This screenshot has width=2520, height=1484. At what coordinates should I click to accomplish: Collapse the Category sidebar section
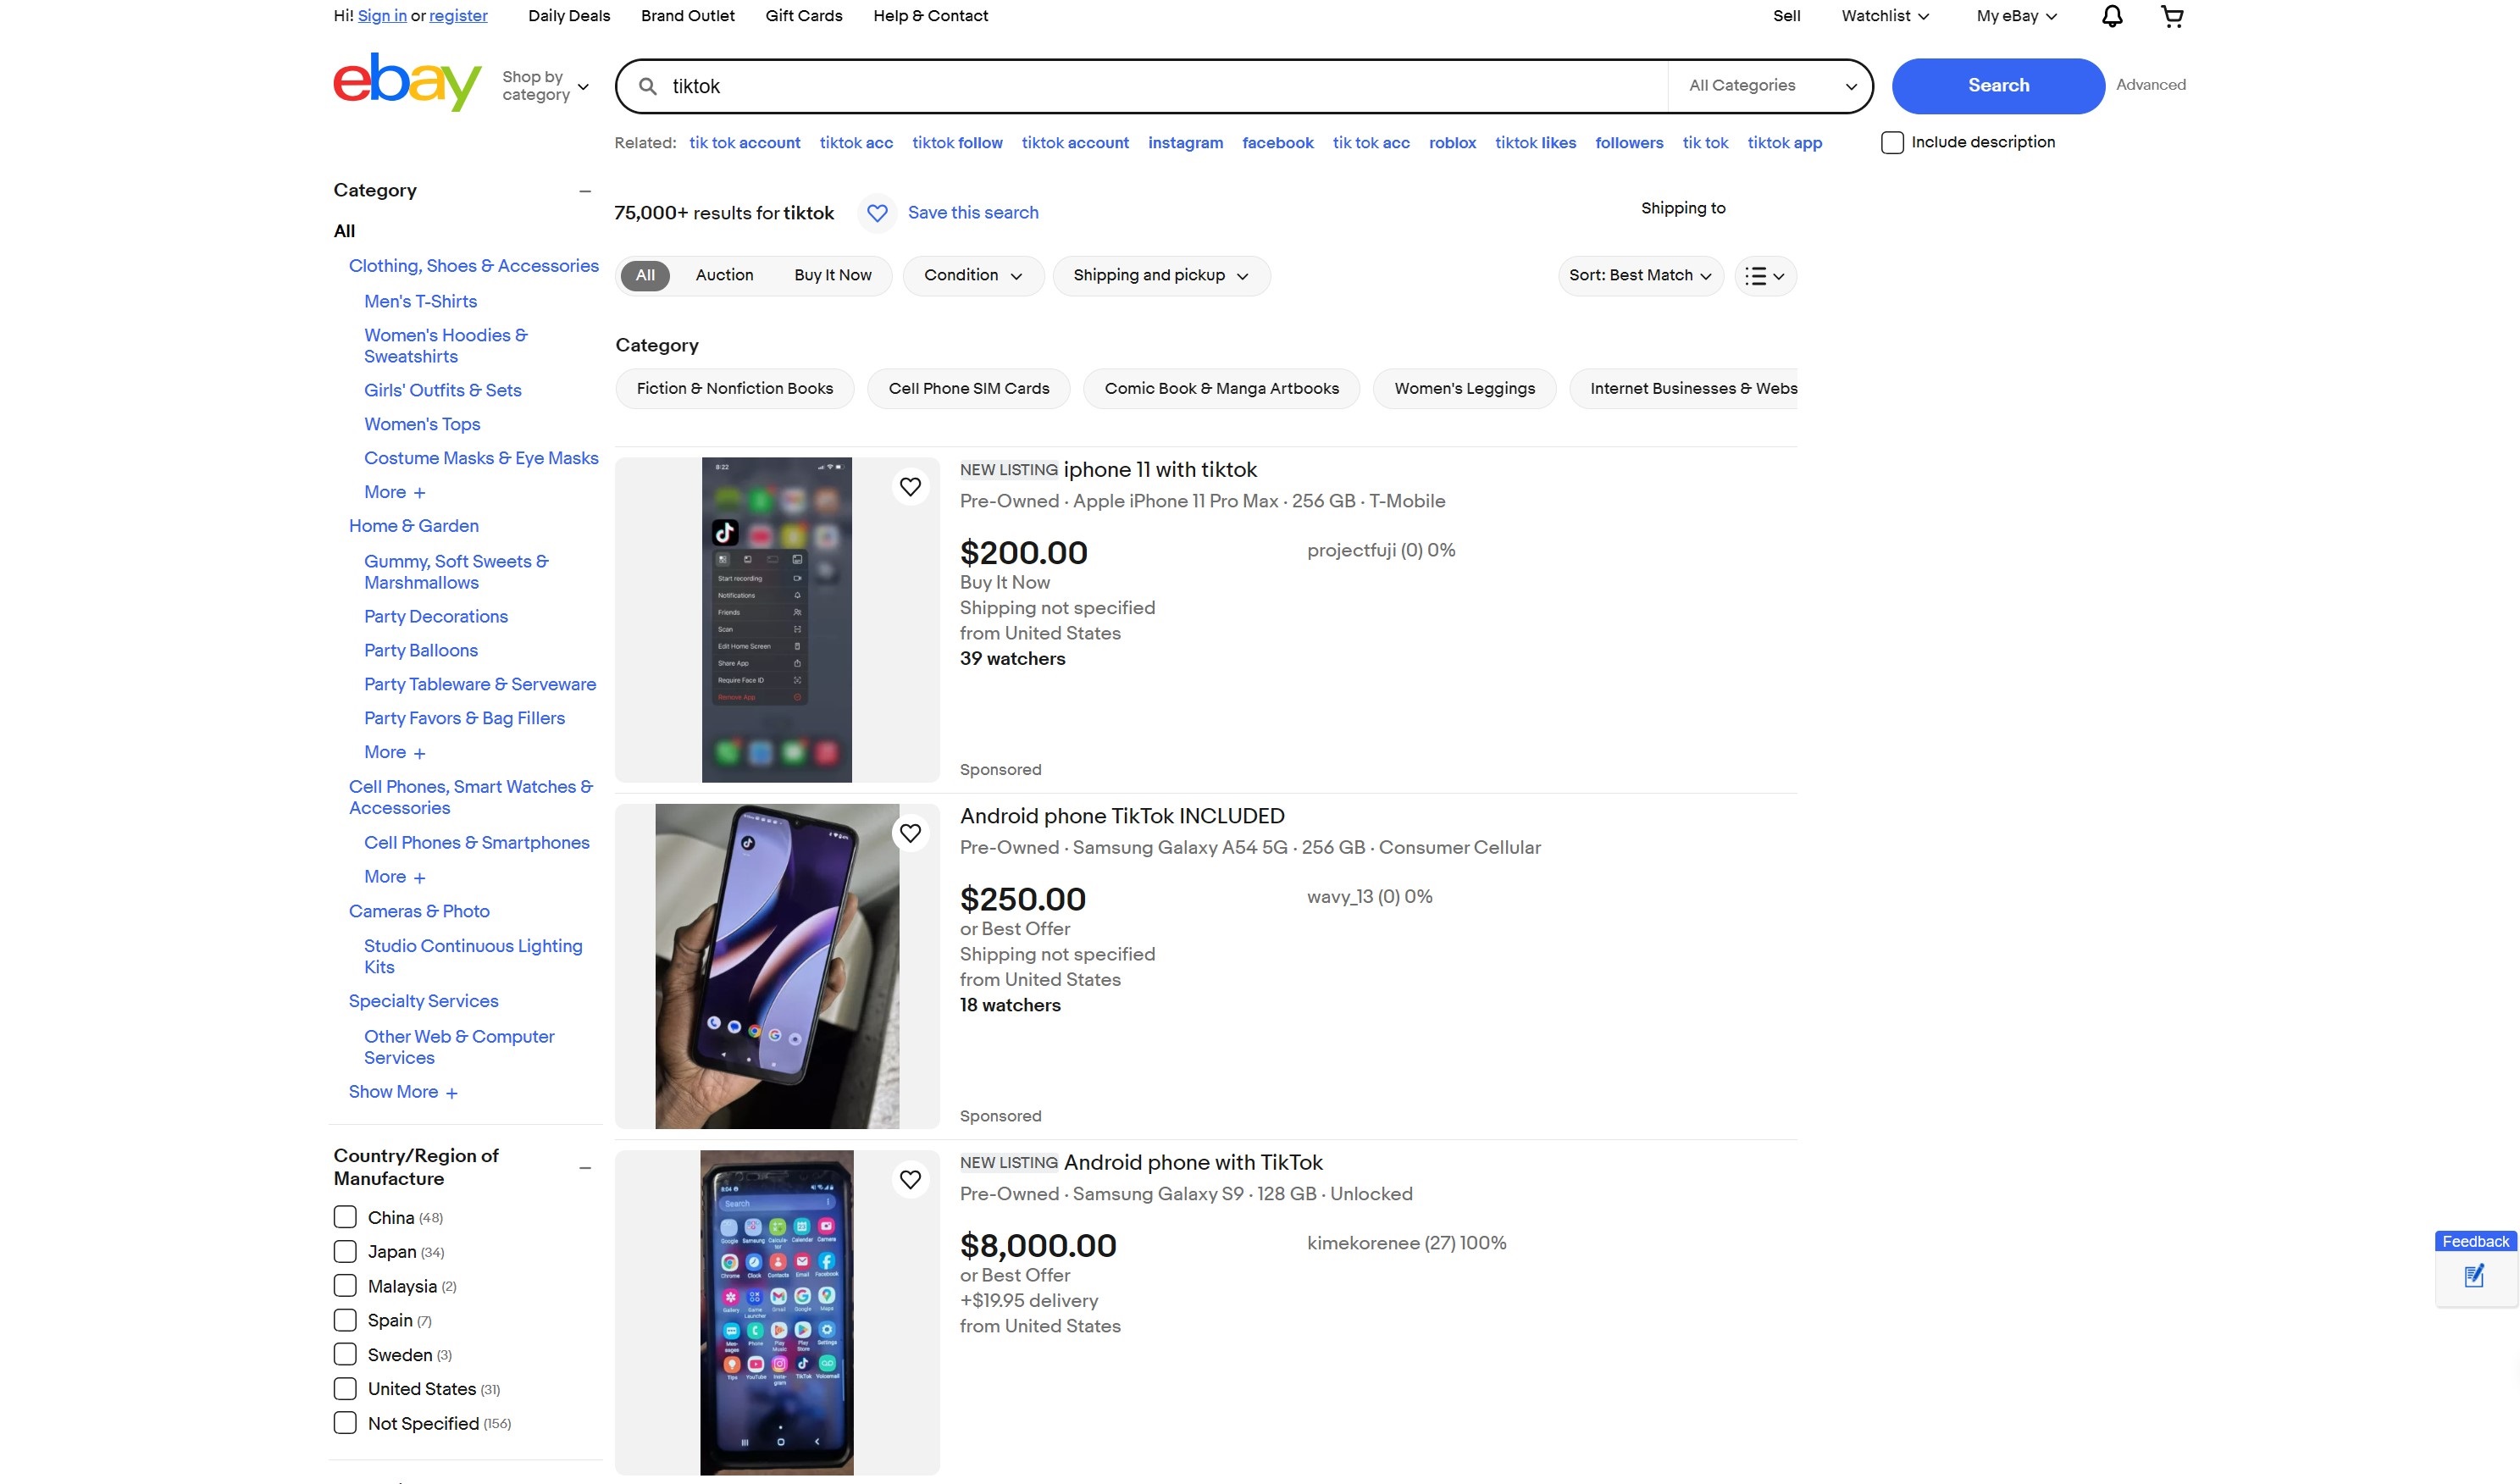pyautogui.click(x=585, y=191)
